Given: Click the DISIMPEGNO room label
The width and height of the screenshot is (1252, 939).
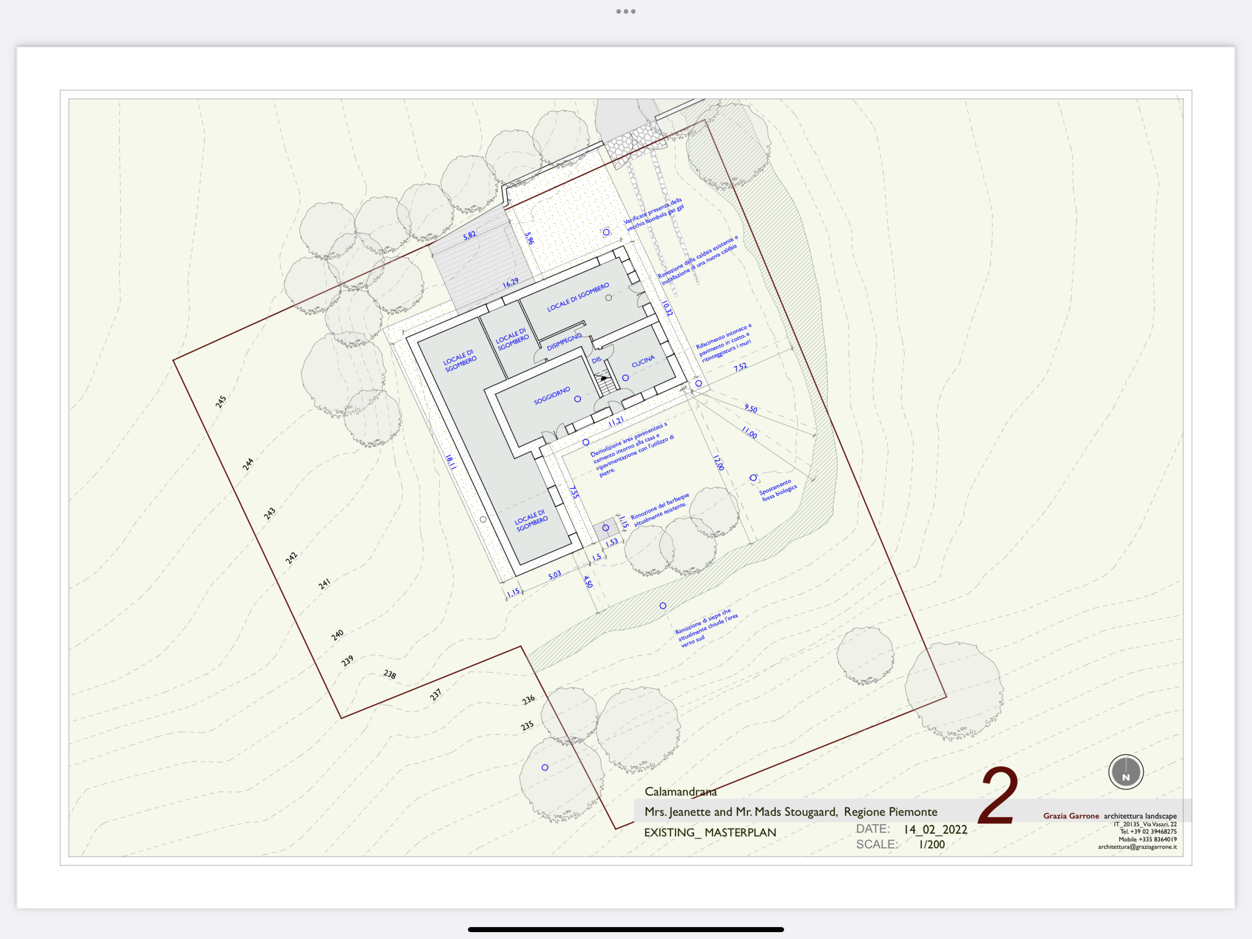Looking at the screenshot, I should click(564, 342).
